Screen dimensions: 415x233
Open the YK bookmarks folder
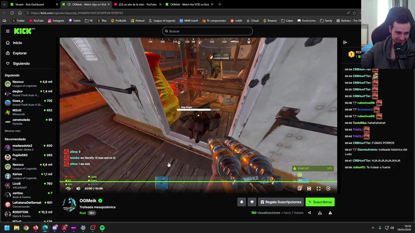tap(89, 21)
